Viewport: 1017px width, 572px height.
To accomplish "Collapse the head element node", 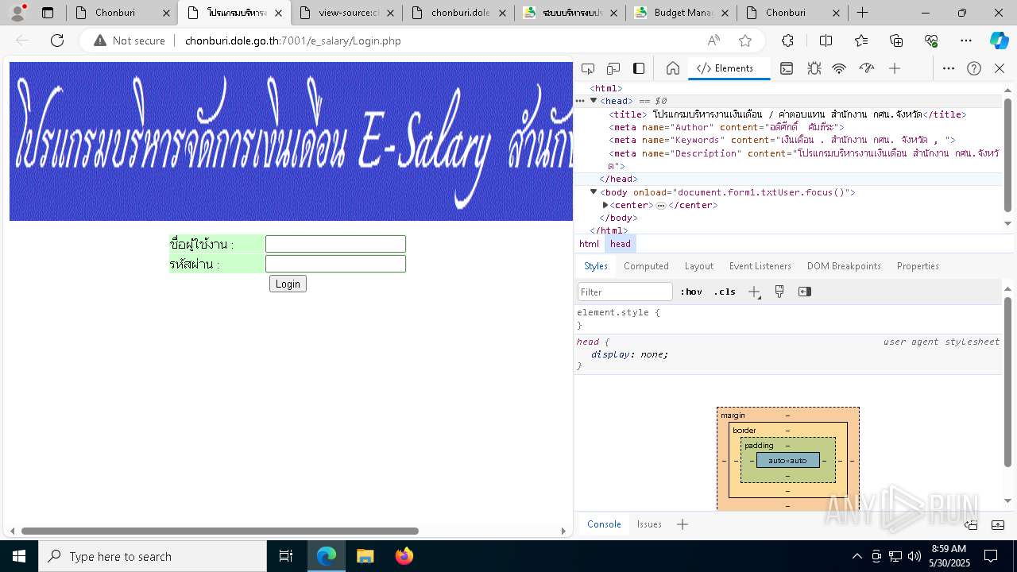I will tap(594, 101).
